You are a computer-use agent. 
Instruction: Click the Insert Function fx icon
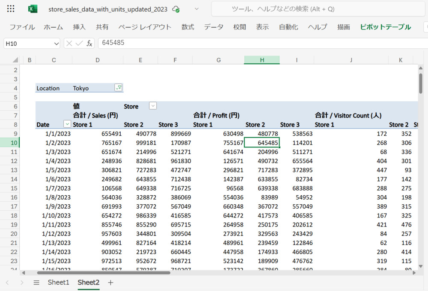pyautogui.click(x=89, y=43)
